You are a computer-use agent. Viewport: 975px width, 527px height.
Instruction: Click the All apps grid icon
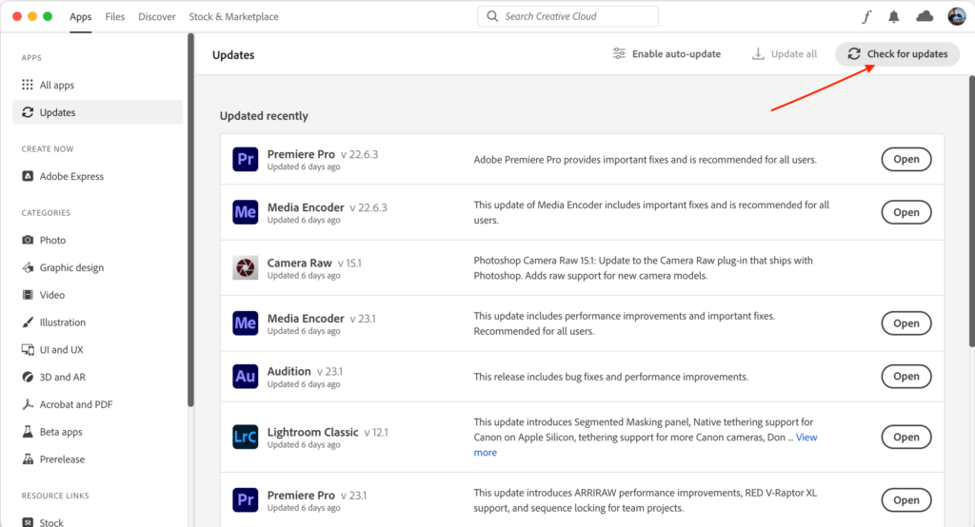click(x=28, y=85)
